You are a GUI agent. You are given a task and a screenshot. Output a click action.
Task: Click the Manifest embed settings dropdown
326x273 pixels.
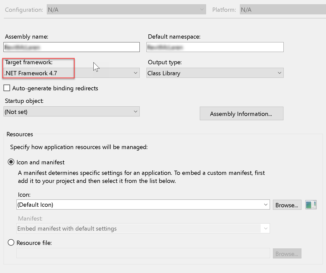[x=143, y=229]
